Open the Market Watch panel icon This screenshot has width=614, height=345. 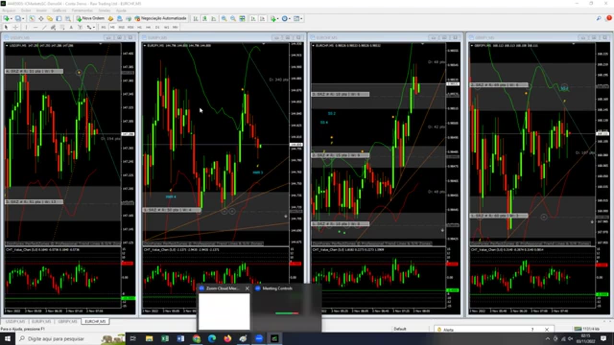coord(32,19)
